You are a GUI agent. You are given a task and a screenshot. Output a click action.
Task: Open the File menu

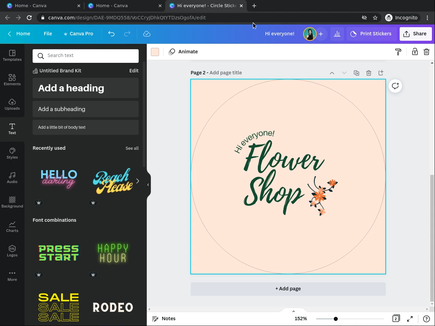(x=48, y=34)
